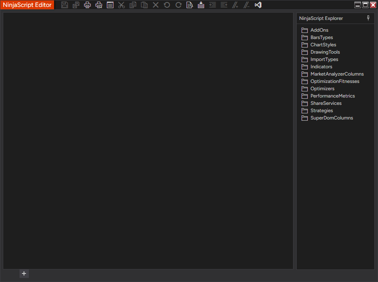
Task: Click the Undo arrow icon
Action: click(167, 5)
